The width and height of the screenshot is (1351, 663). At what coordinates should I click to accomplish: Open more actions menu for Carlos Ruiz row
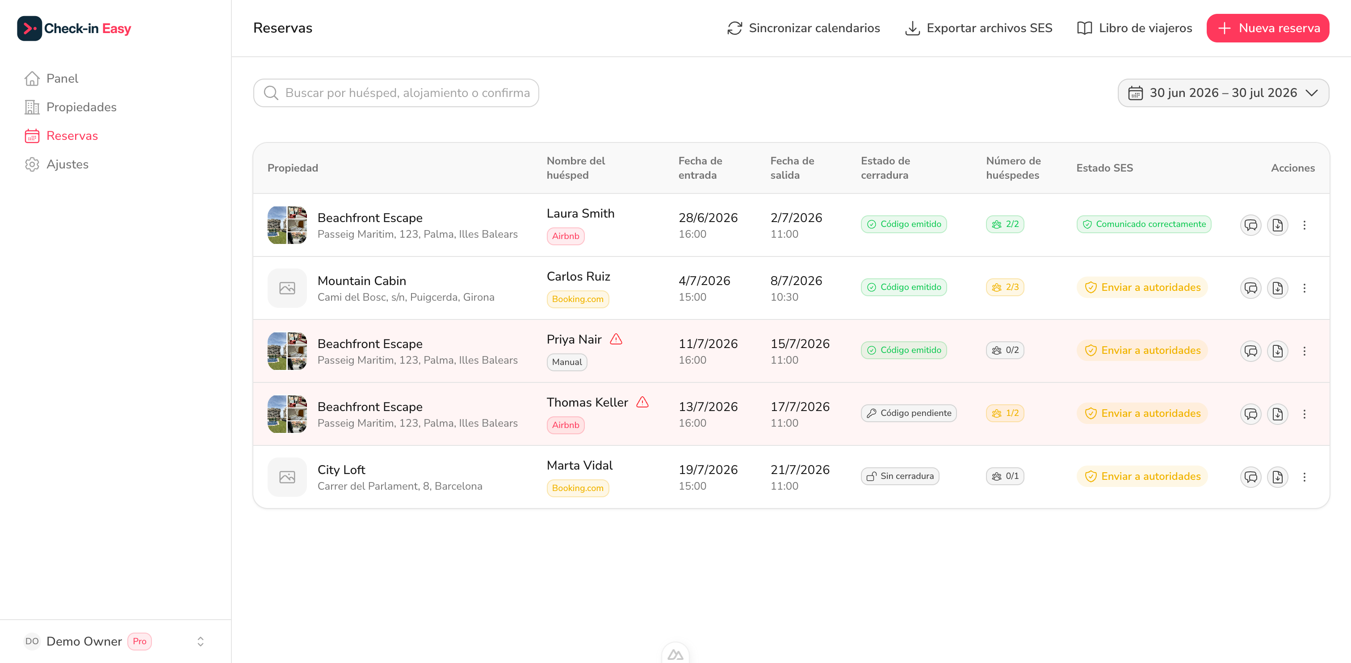(x=1305, y=288)
